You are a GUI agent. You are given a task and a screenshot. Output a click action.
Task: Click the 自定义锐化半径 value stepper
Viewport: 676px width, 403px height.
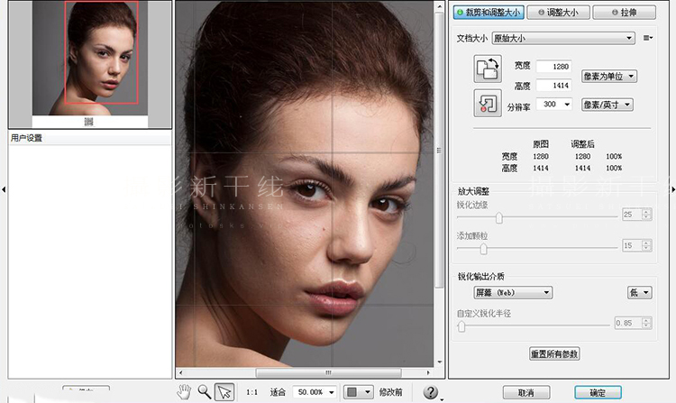tap(646, 323)
